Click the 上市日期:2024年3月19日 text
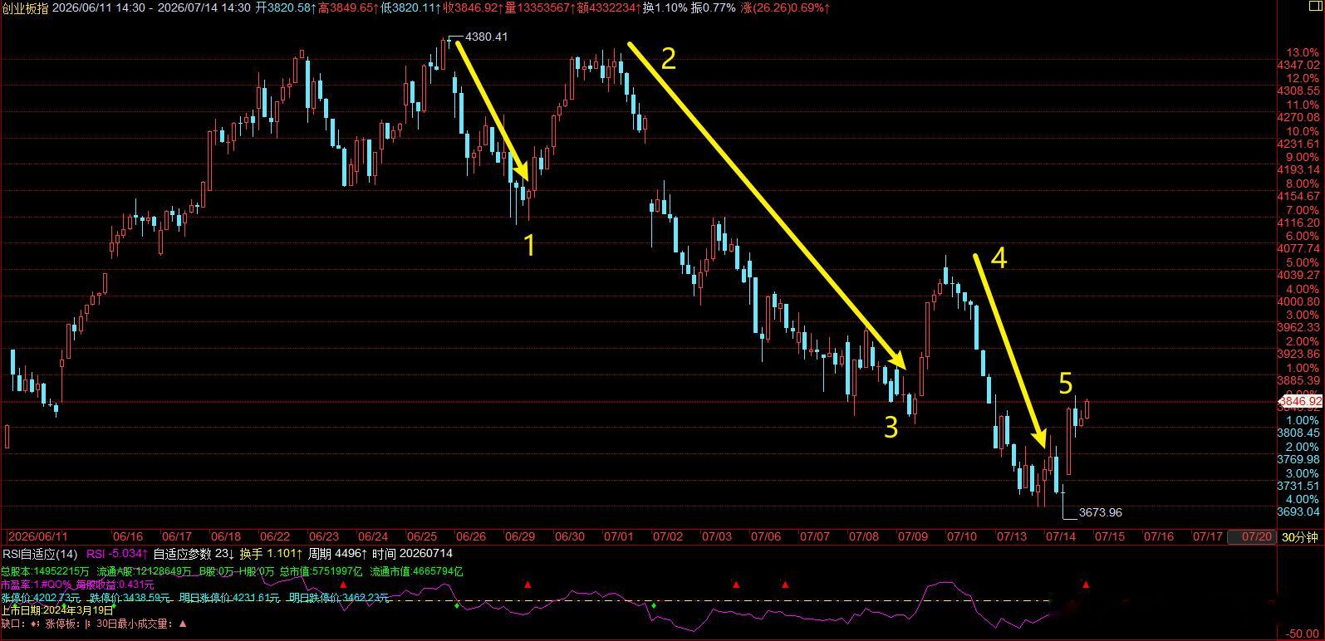Viewport: 1325px width, 641px height. pyautogui.click(x=56, y=609)
